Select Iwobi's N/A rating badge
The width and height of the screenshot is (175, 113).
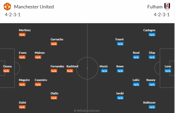pyautogui.click(x=120, y=98)
